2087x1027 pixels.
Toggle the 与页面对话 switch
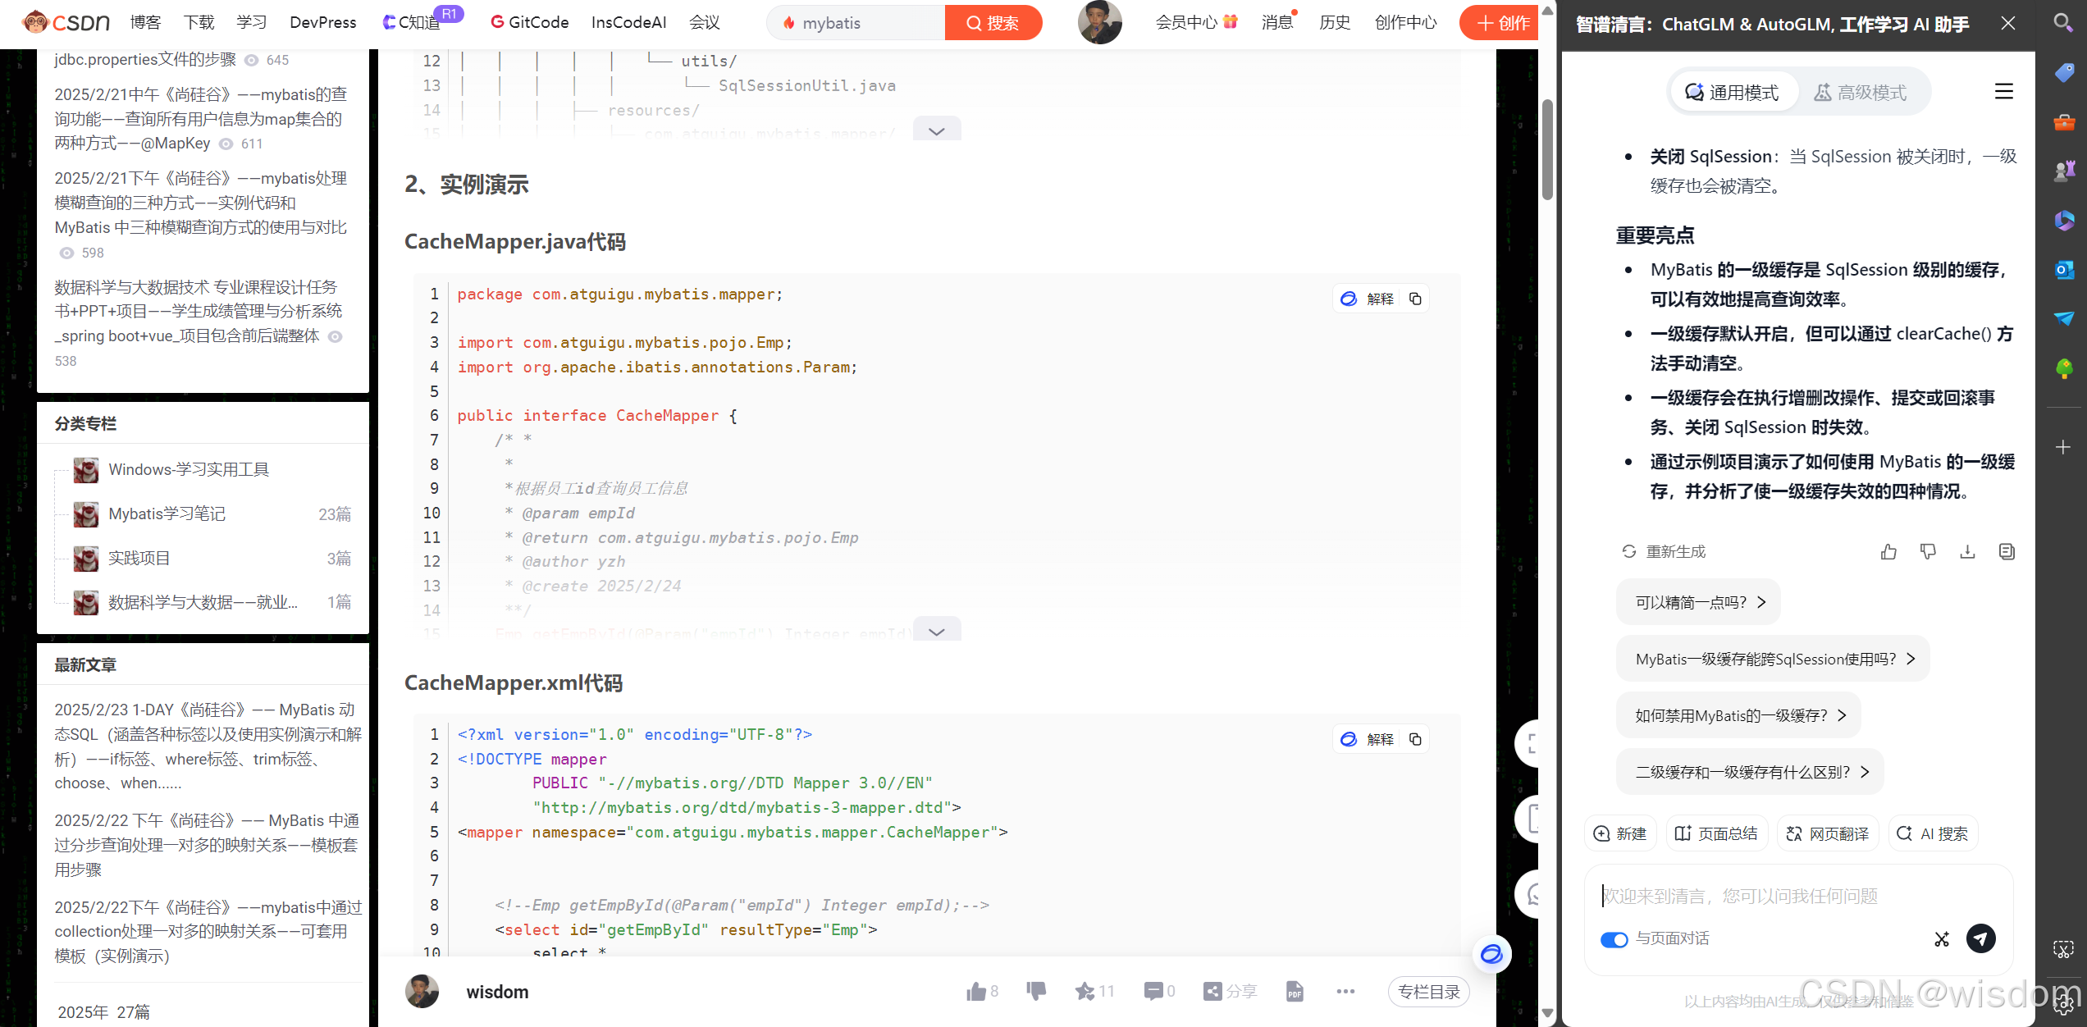1614,939
